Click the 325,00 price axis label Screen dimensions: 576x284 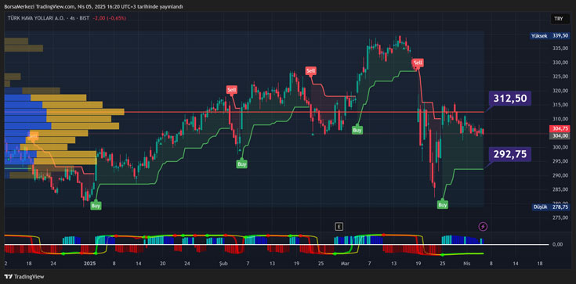560,77
